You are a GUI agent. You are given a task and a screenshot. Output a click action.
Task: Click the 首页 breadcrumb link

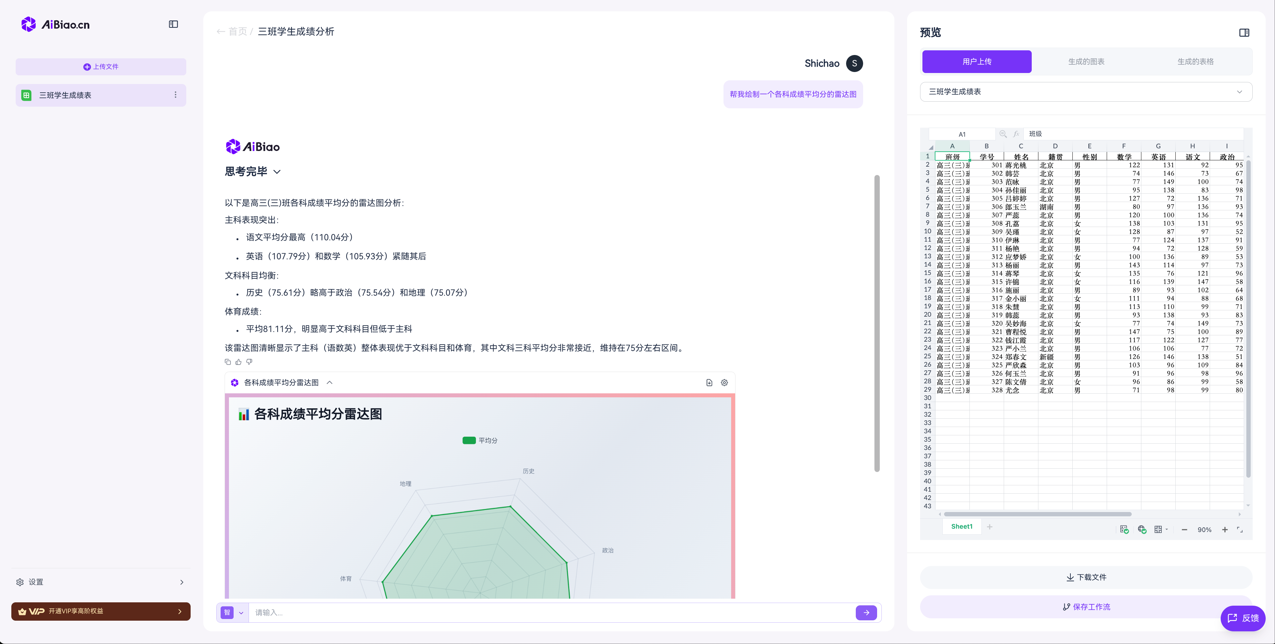point(238,32)
